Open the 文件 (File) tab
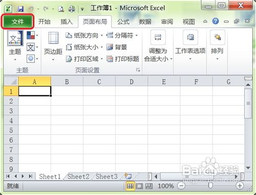256x195 pixels. 17,22
